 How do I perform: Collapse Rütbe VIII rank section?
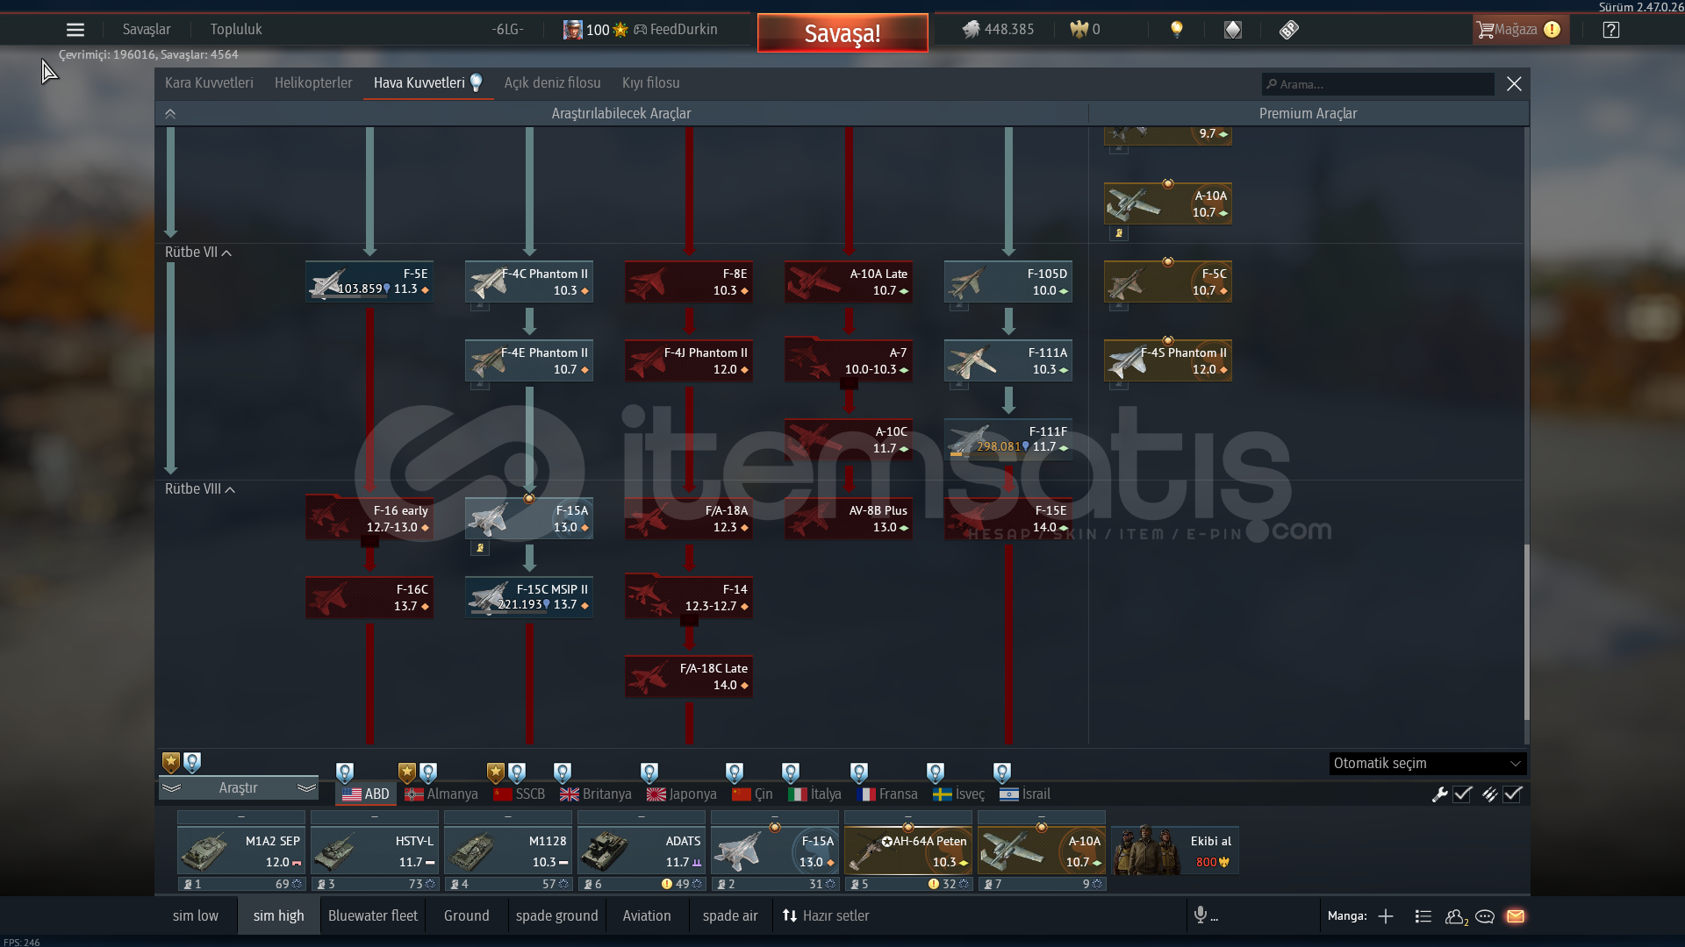200,489
